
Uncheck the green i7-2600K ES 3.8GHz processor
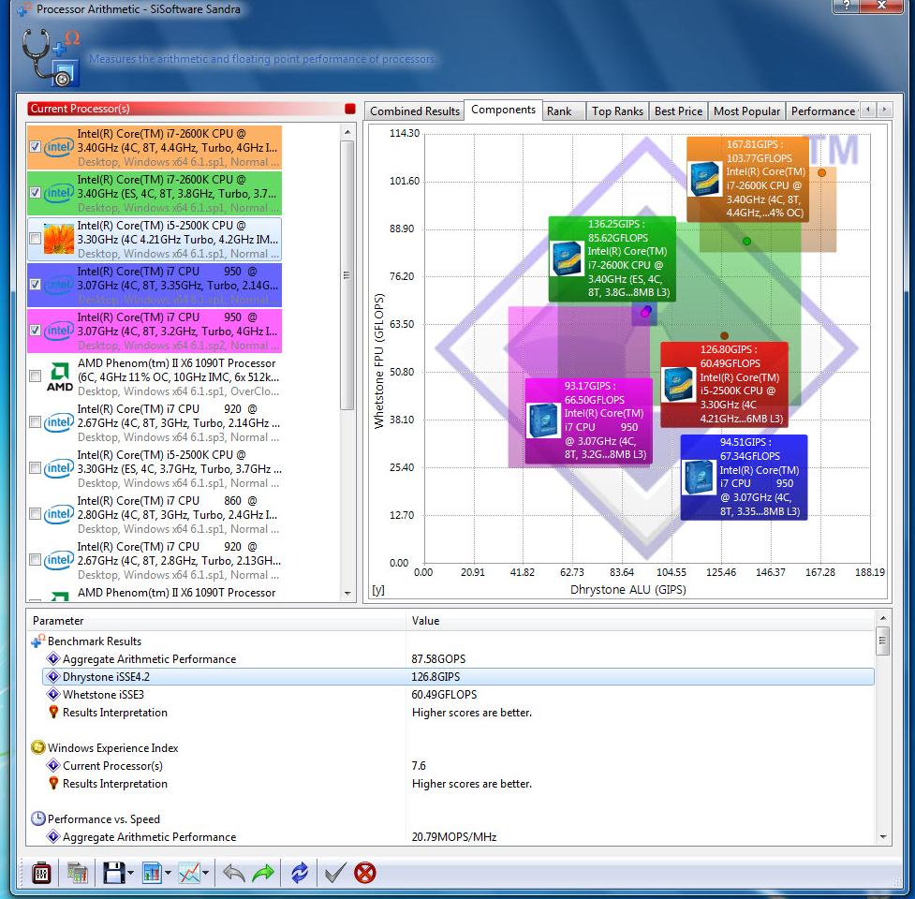(x=35, y=193)
